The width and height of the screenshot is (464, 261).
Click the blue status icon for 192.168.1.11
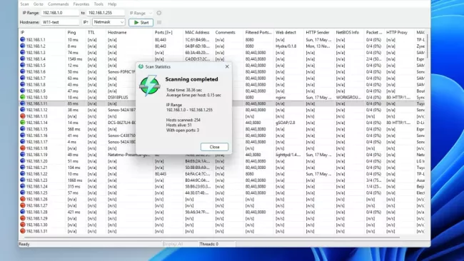coord(23,103)
